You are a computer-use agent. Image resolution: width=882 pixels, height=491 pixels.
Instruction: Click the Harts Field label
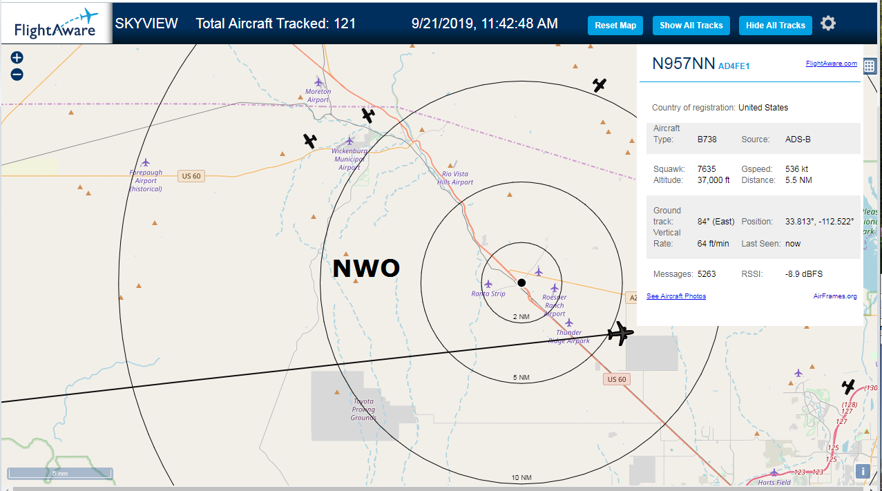(774, 483)
